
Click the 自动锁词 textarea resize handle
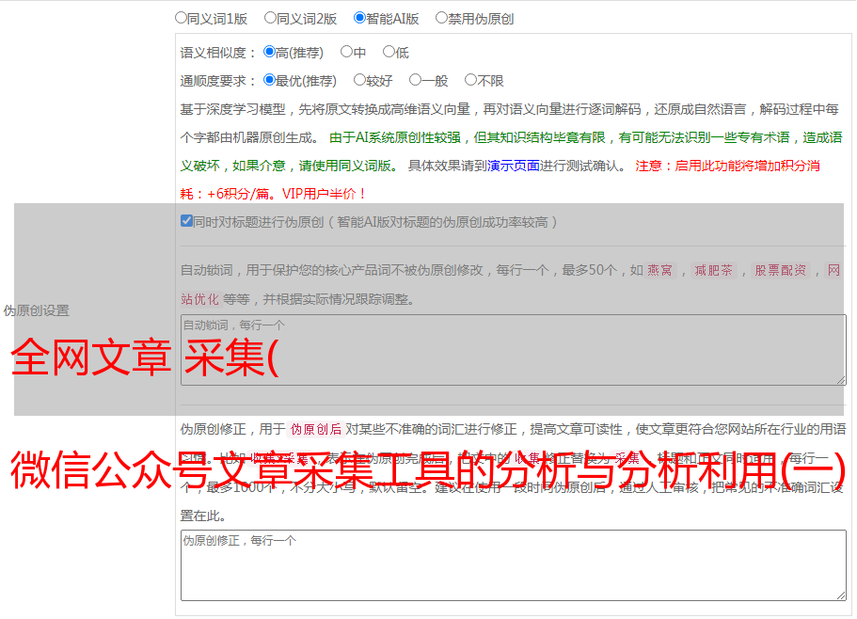pos(841,380)
